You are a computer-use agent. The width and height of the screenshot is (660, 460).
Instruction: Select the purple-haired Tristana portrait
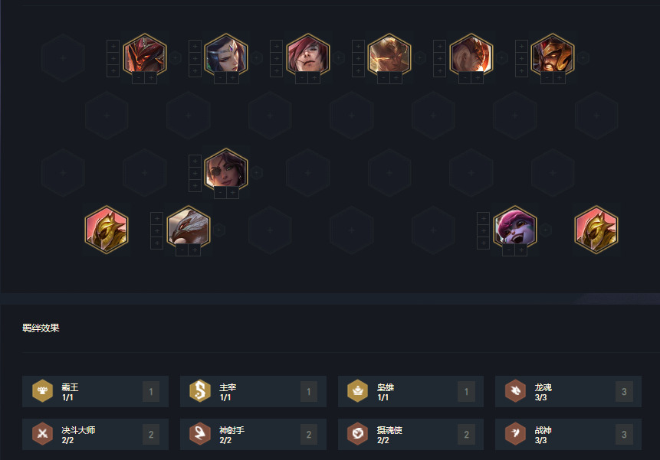click(x=515, y=227)
